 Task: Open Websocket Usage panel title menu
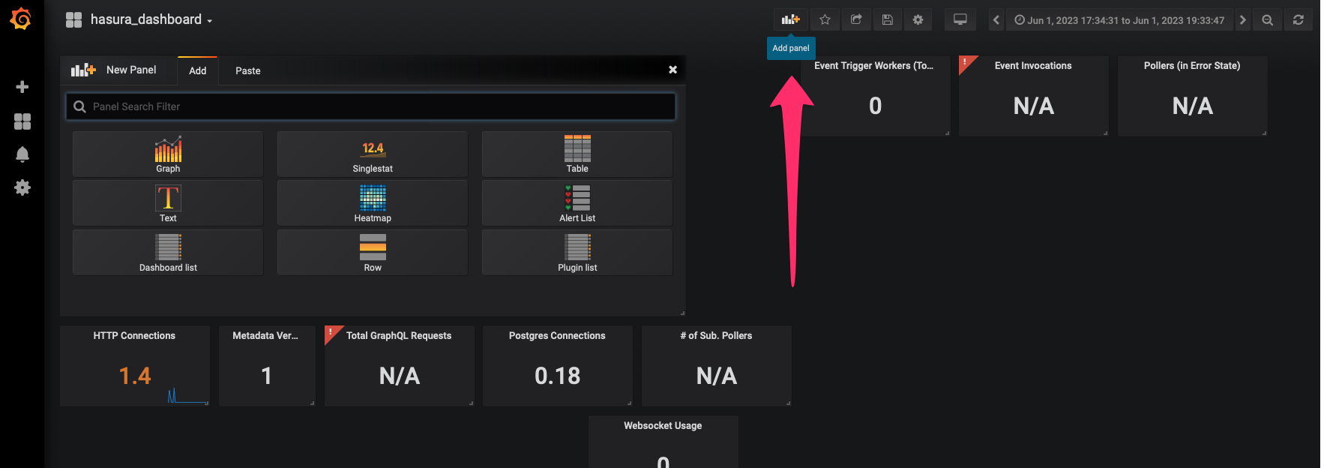point(663,426)
